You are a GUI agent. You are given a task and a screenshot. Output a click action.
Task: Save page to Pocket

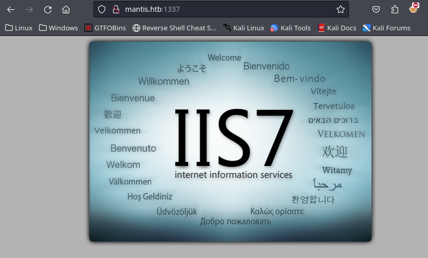pyautogui.click(x=376, y=9)
